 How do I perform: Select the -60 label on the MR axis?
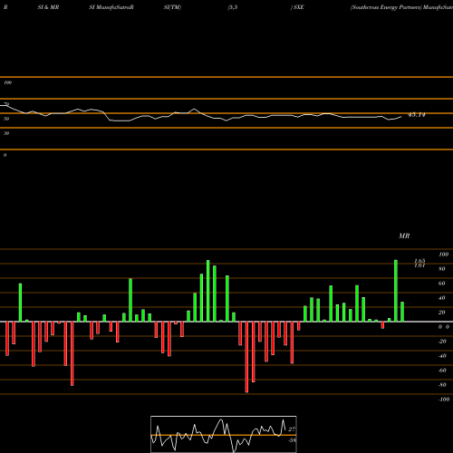point(442,371)
